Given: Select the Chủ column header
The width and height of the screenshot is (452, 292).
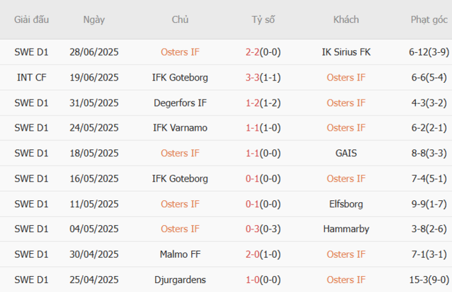Looking at the screenshot, I should [180, 19].
